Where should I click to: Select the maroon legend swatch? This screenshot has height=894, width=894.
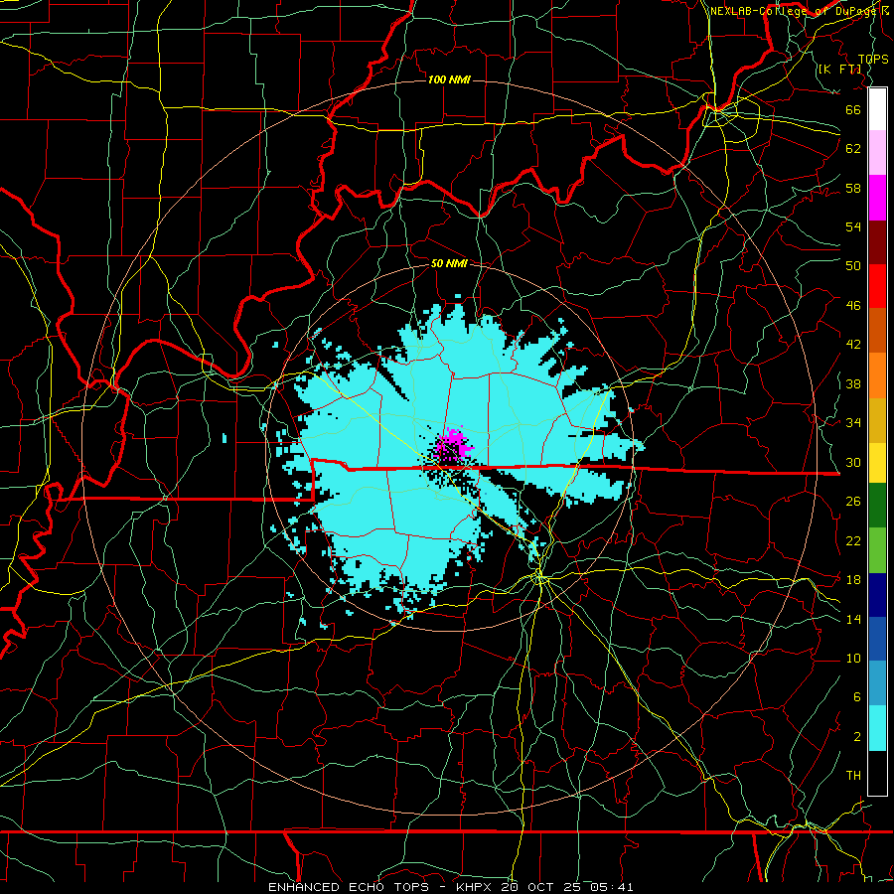877,242
